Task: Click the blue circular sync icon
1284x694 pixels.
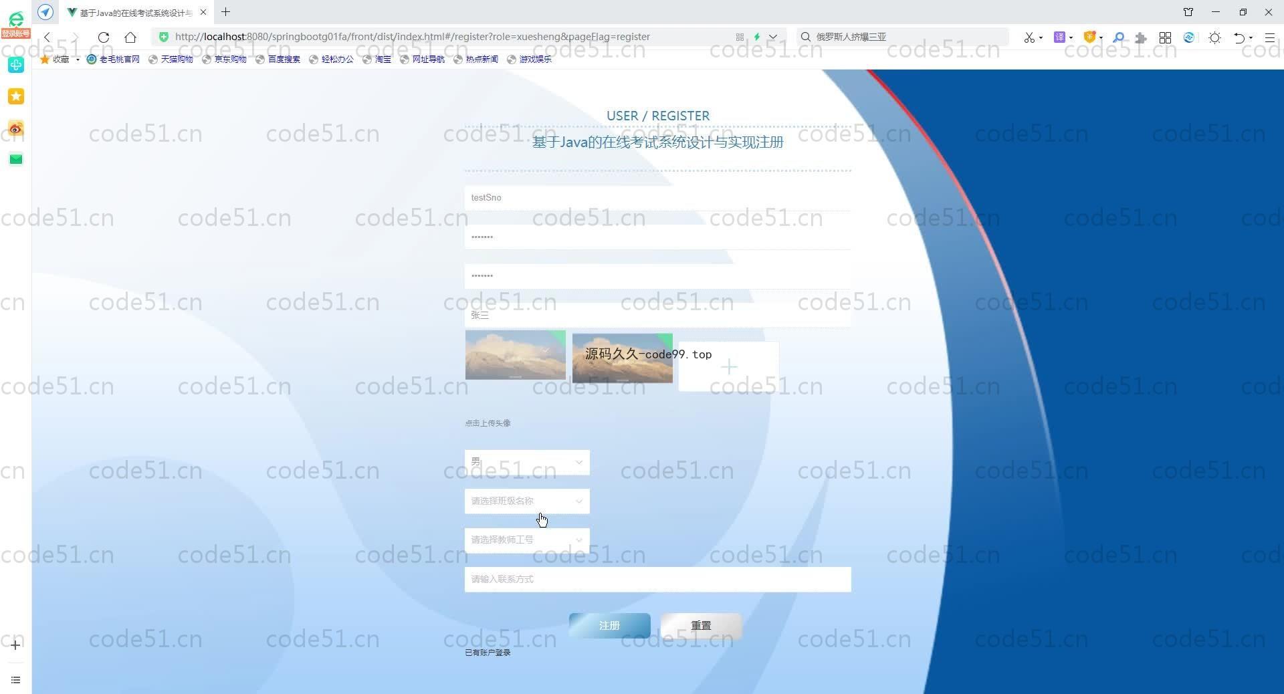Action: (1189, 37)
